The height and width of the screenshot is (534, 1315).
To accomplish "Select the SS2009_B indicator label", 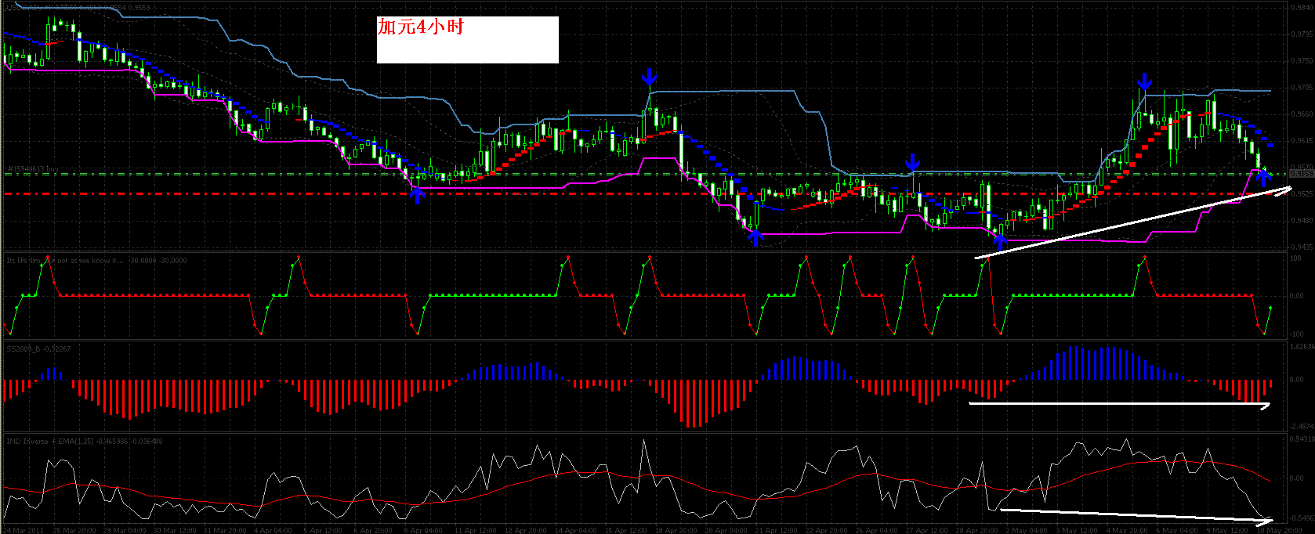I will [38, 348].
